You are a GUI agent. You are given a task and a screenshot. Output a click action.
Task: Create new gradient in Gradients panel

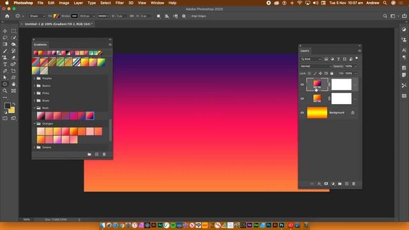click(96, 155)
